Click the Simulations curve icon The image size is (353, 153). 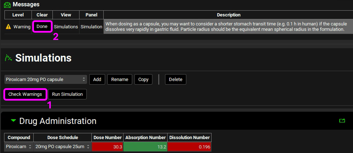coord(8,58)
